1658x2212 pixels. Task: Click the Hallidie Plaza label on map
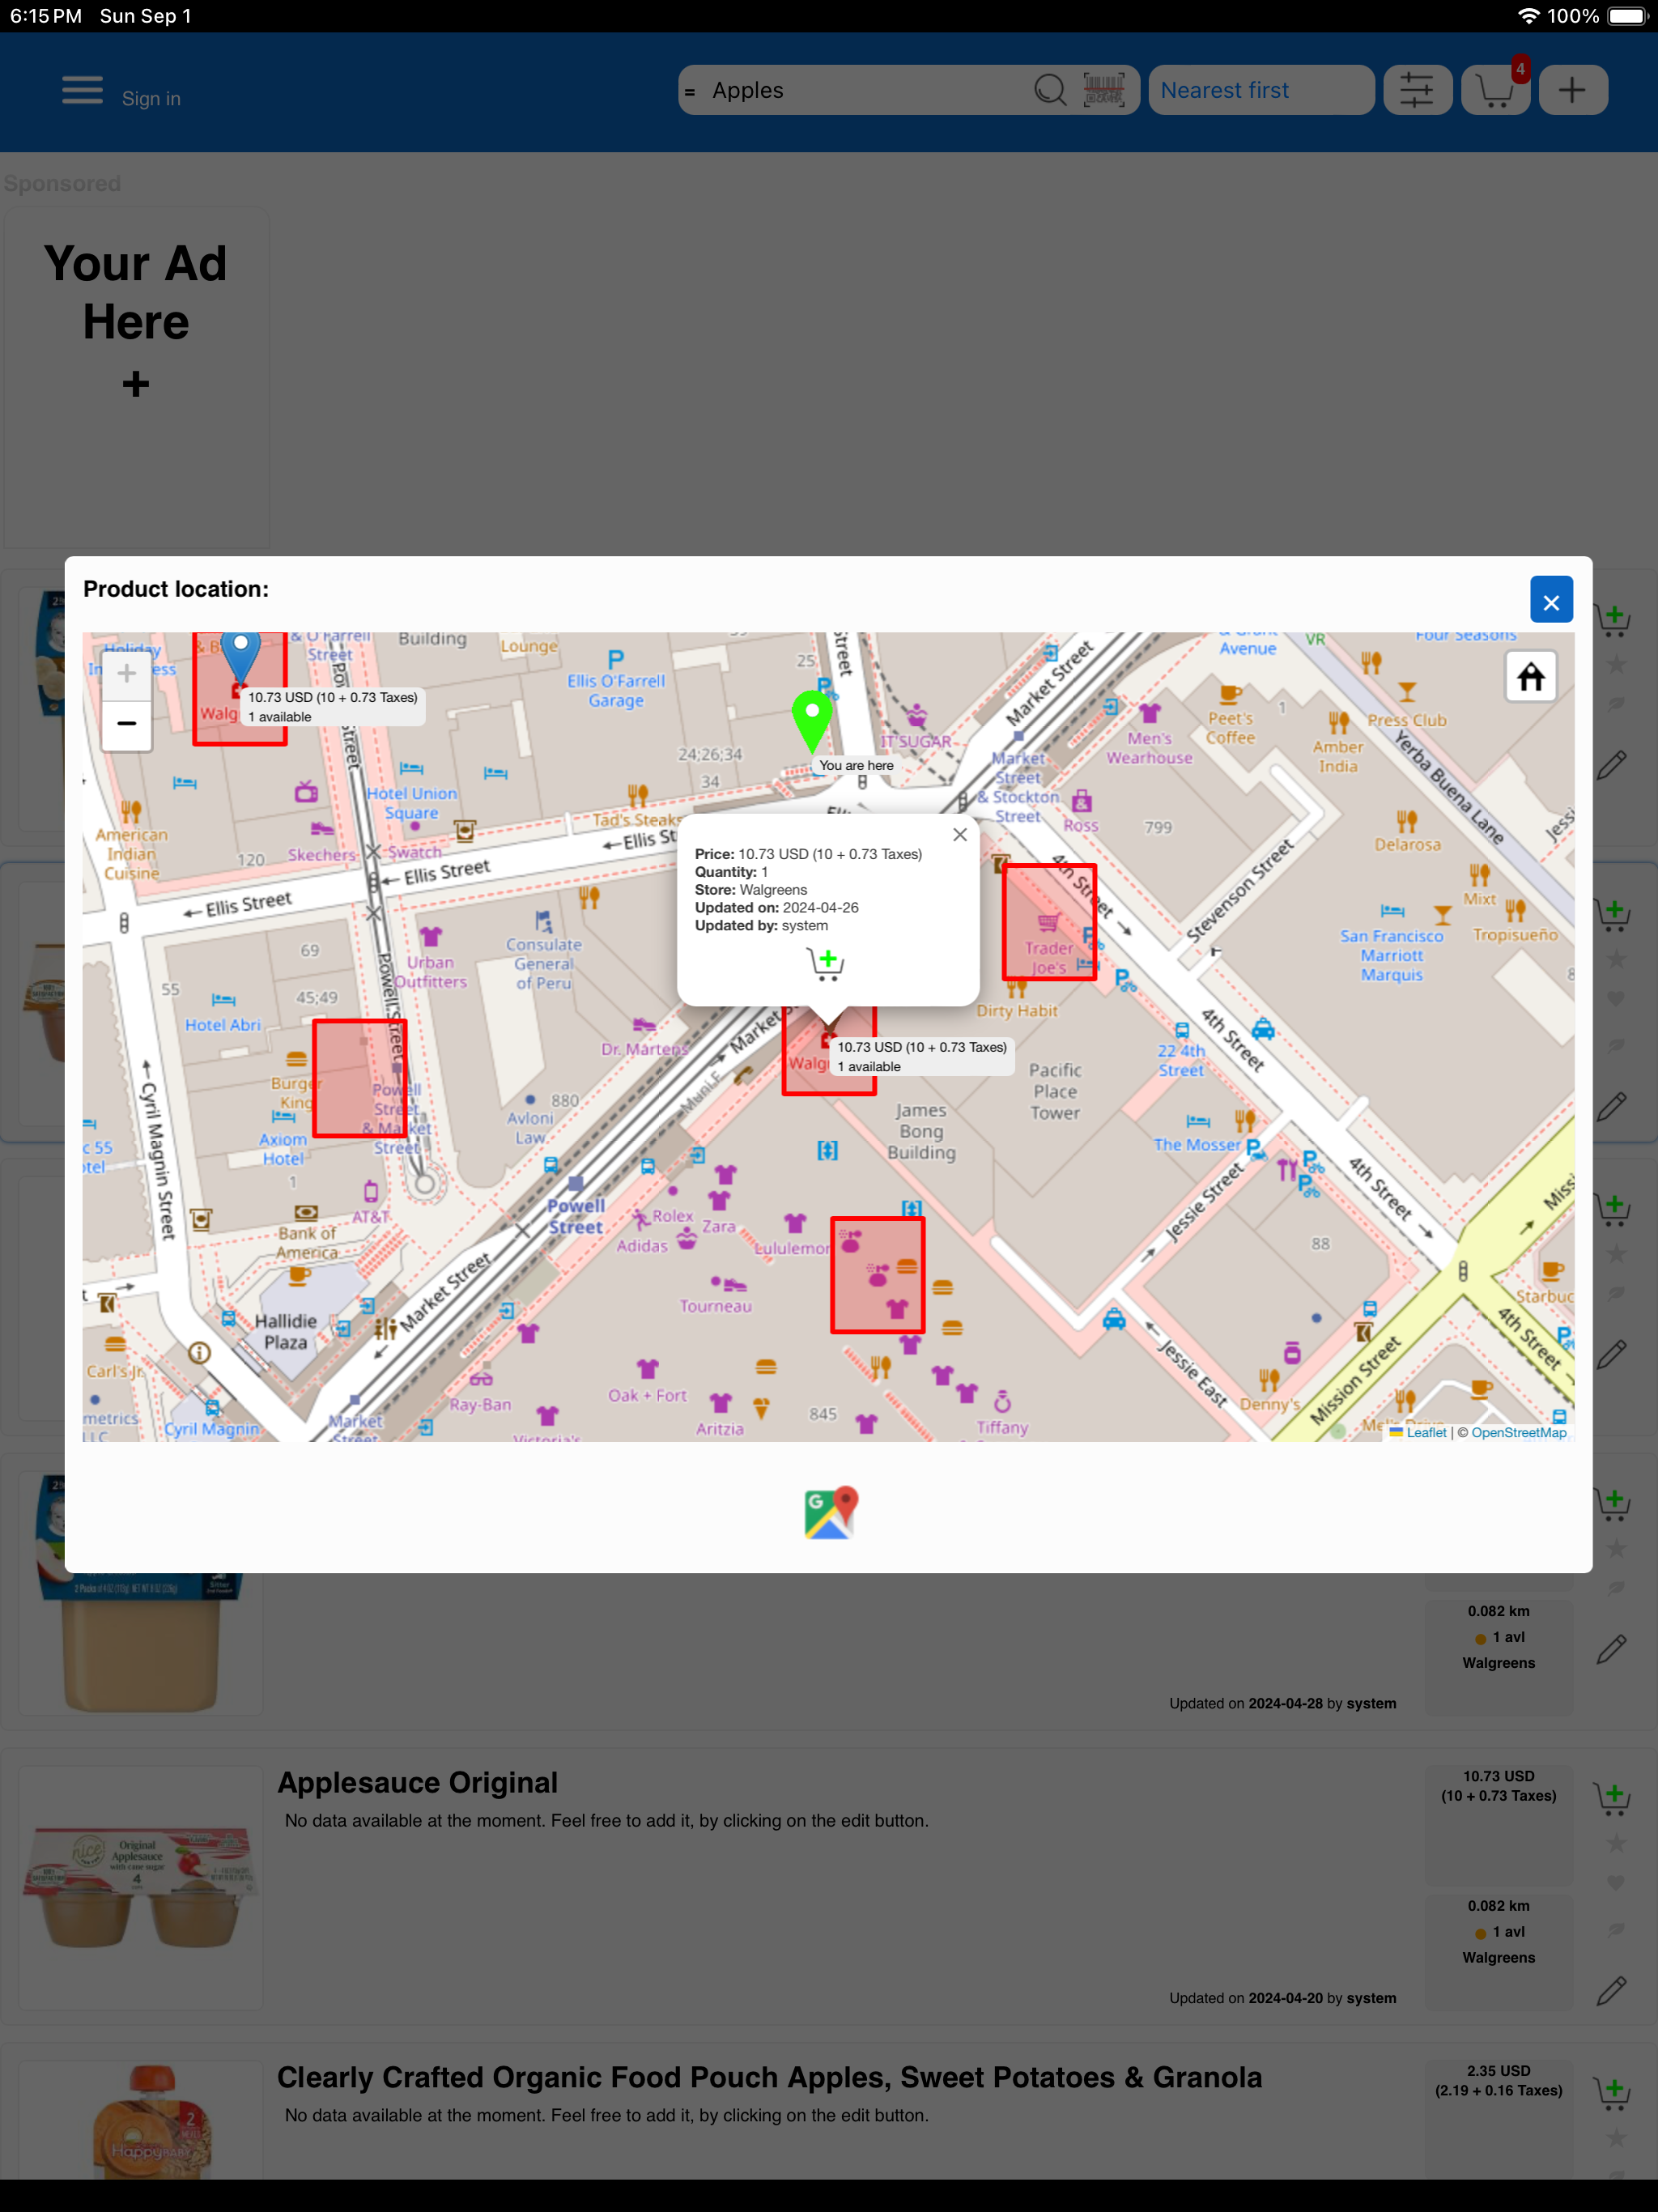[285, 1331]
